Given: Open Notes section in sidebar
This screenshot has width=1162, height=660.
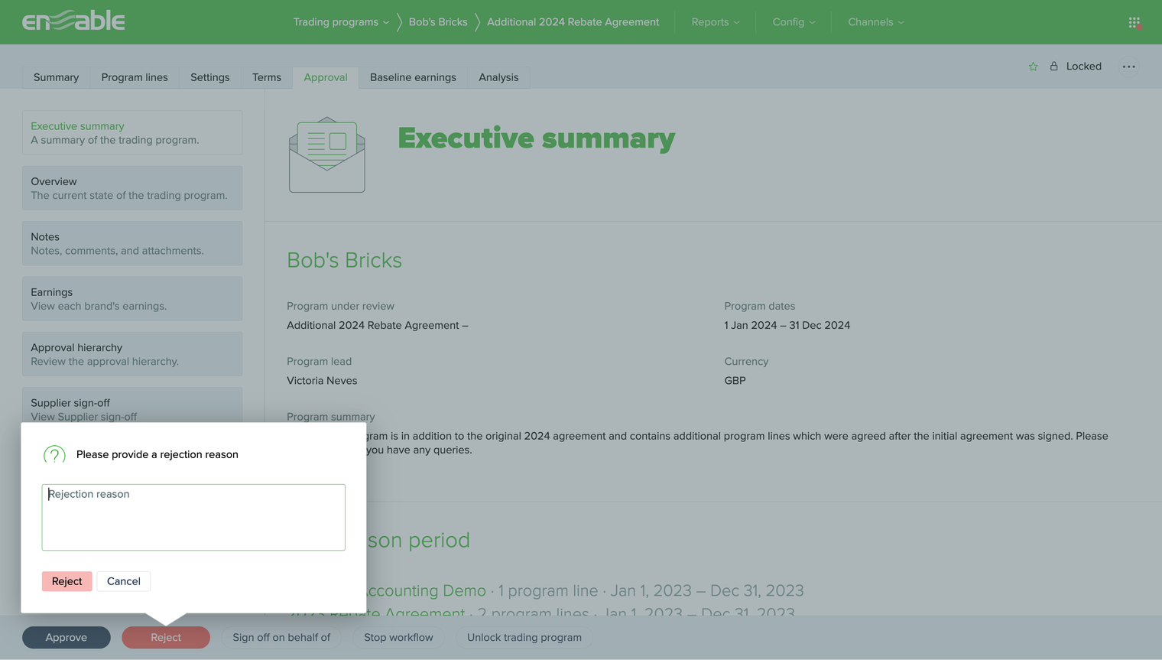Looking at the screenshot, I should (x=132, y=243).
